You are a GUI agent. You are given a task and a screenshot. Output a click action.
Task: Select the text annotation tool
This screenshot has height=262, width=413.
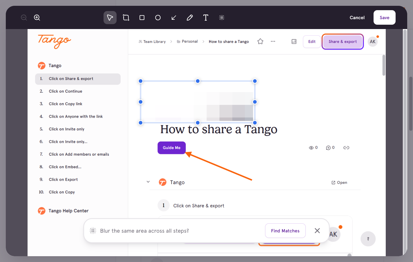pyautogui.click(x=206, y=18)
